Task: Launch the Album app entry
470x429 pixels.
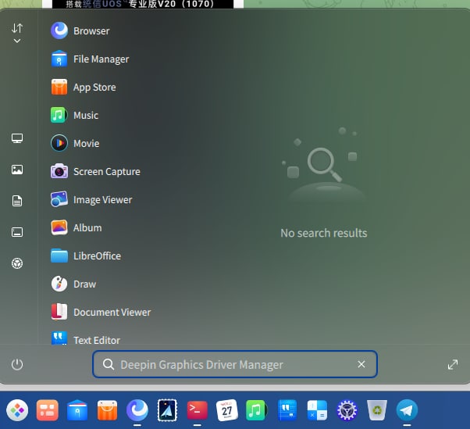Action: (x=77, y=227)
